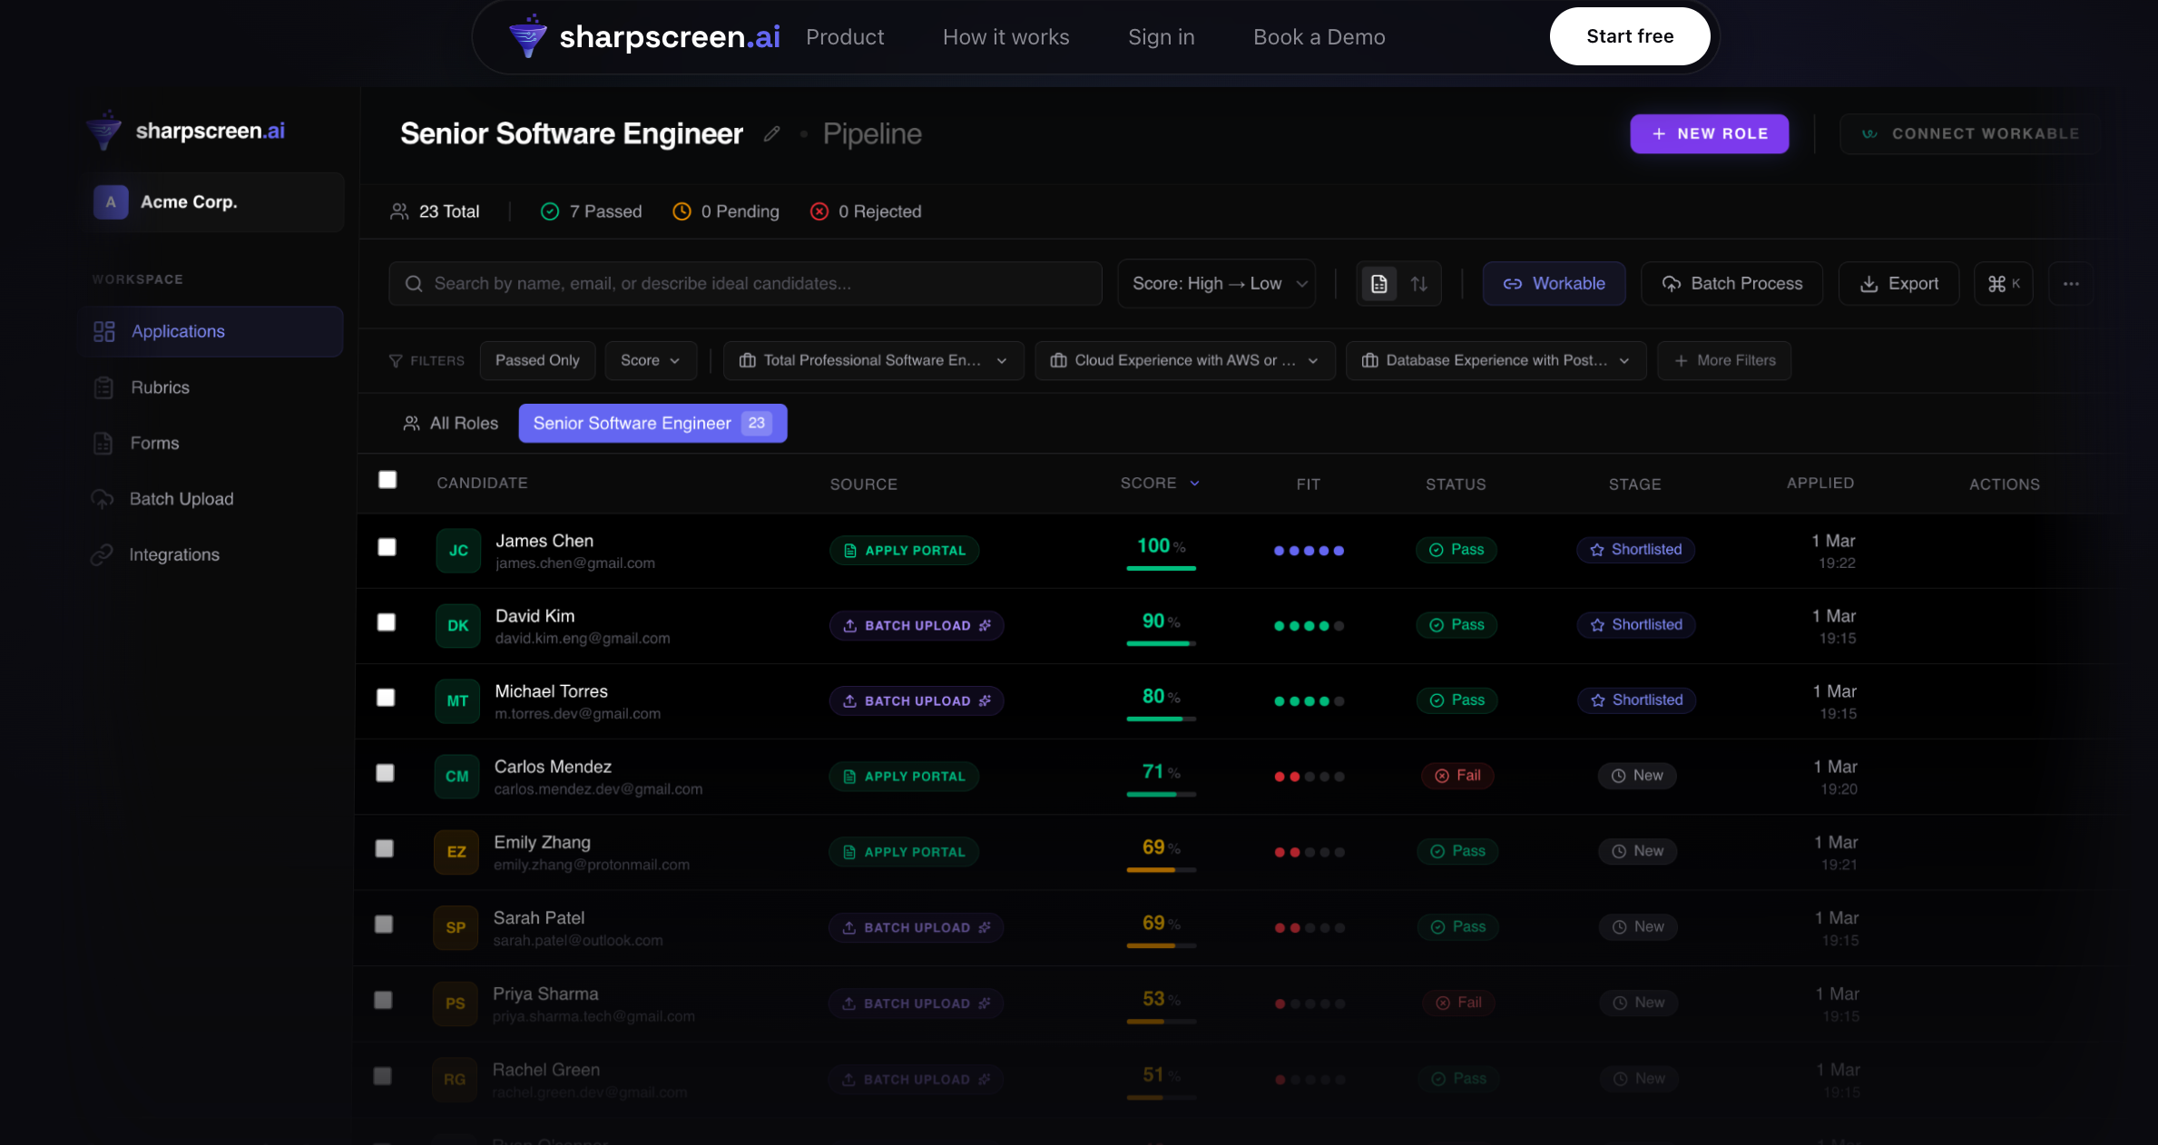This screenshot has width=2158, height=1145.
Task: Click the Batch Upload cloud icon in sidebar
Action: tap(103, 499)
